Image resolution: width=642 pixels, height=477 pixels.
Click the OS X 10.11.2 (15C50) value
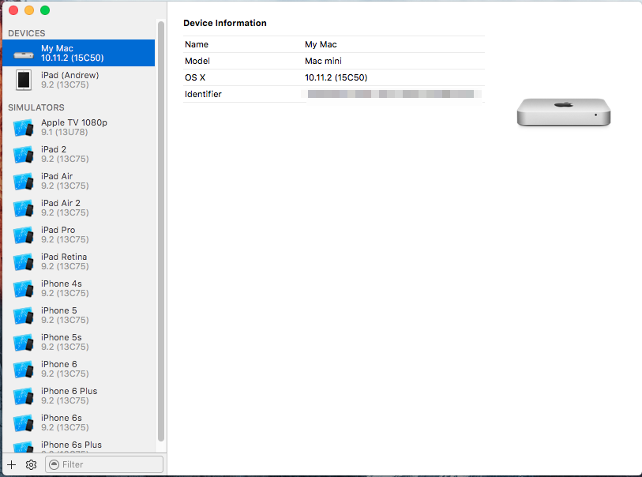pos(336,77)
